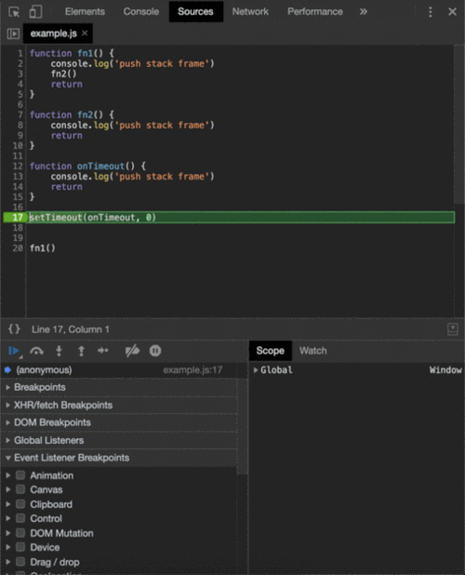The width and height of the screenshot is (465, 575).
Task: Click the function fn2() declaration line
Action: pos(72,114)
